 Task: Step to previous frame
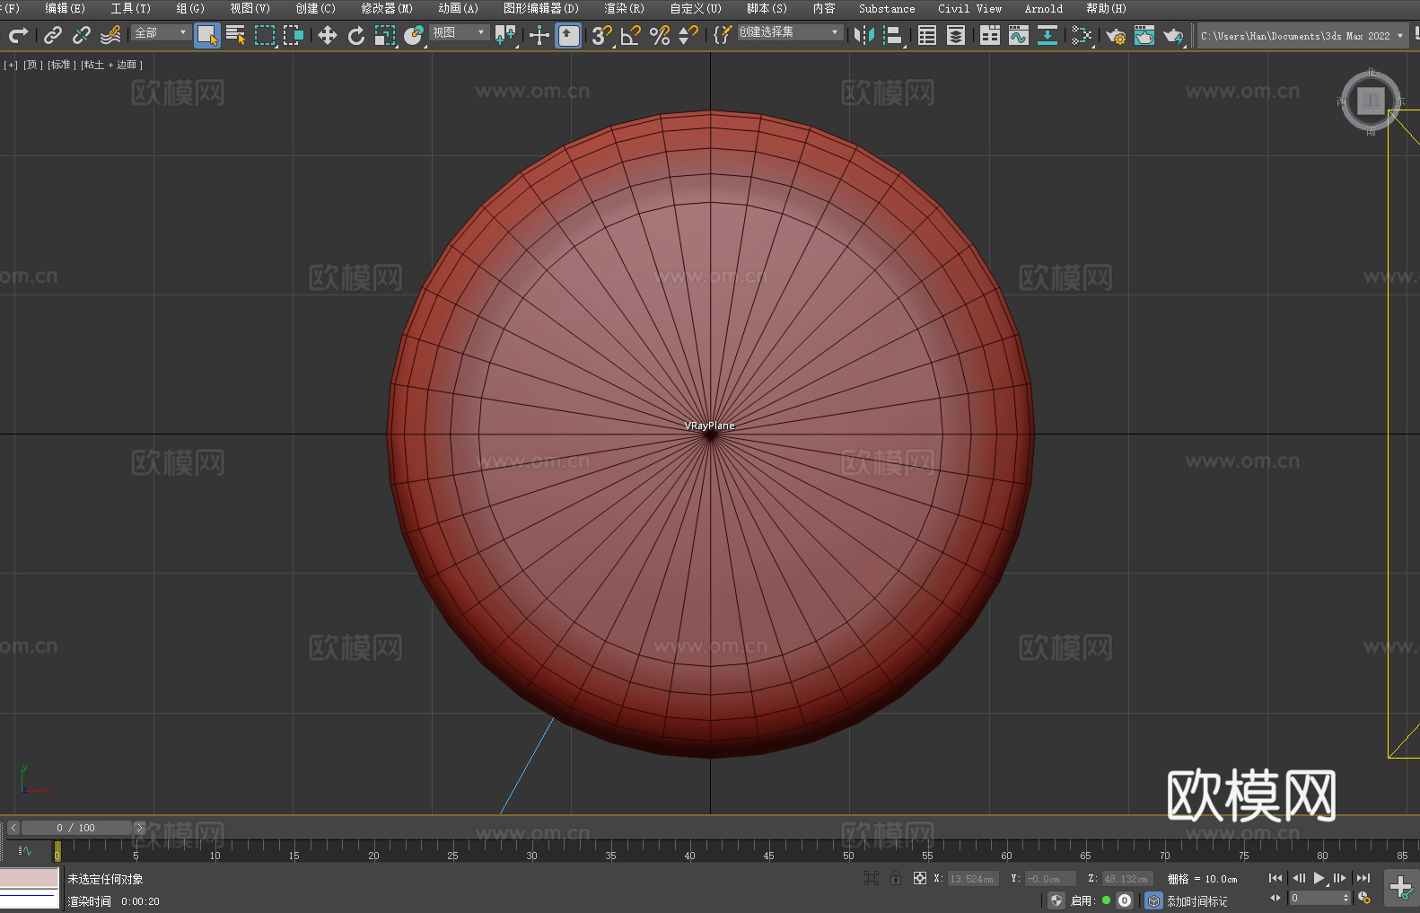(x=1298, y=878)
